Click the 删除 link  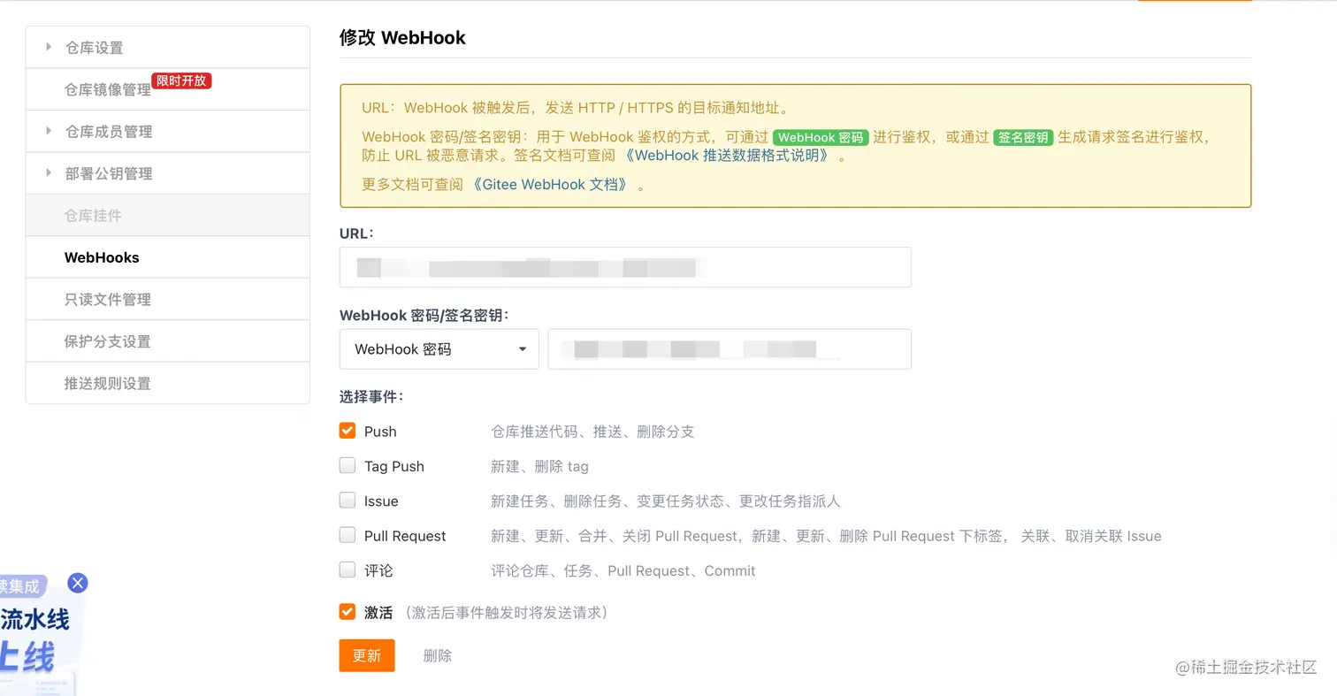(437, 655)
